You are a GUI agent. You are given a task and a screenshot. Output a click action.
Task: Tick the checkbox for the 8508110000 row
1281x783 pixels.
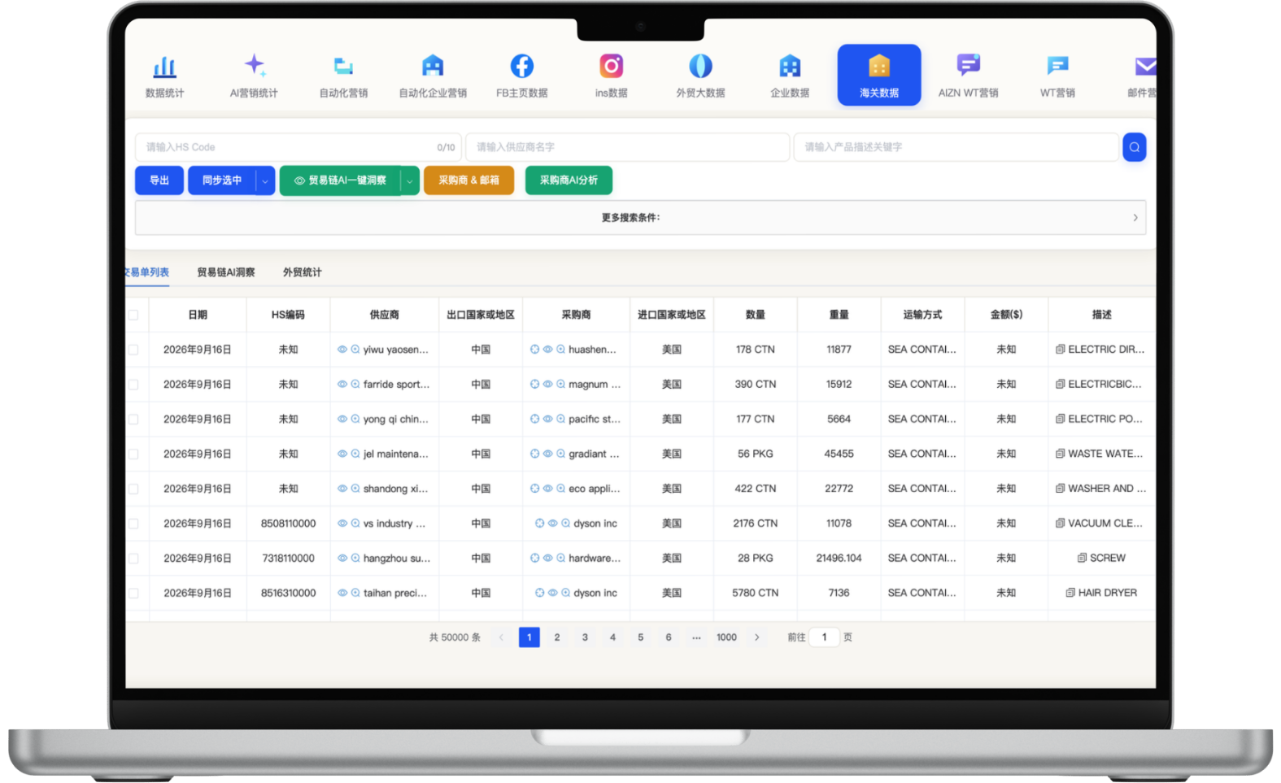(133, 524)
